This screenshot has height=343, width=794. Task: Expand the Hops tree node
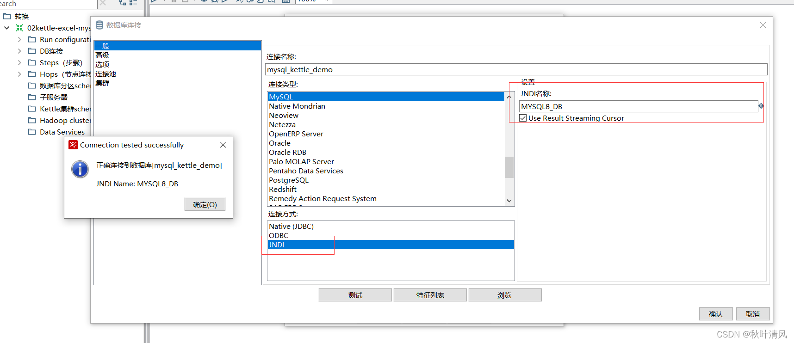(x=19, y=74)
